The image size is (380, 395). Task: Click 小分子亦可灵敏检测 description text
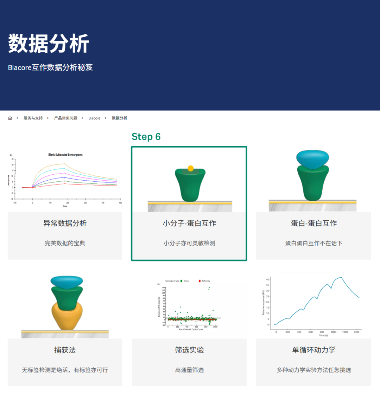pyautogui.click(x=189, y=243)
